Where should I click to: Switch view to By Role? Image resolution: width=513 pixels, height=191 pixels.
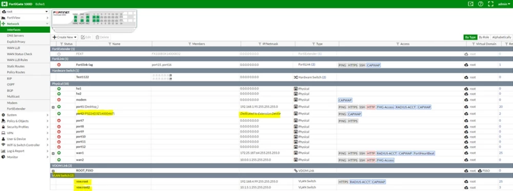(484, 37)
